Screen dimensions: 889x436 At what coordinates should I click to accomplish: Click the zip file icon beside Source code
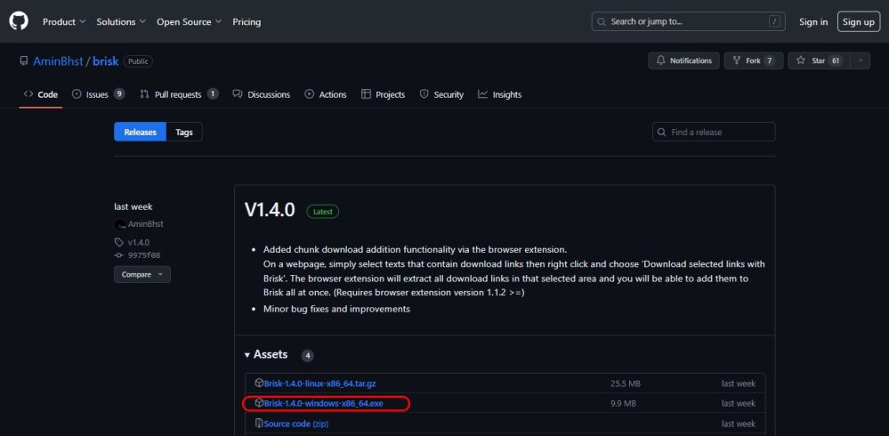(x=259, y=424)
